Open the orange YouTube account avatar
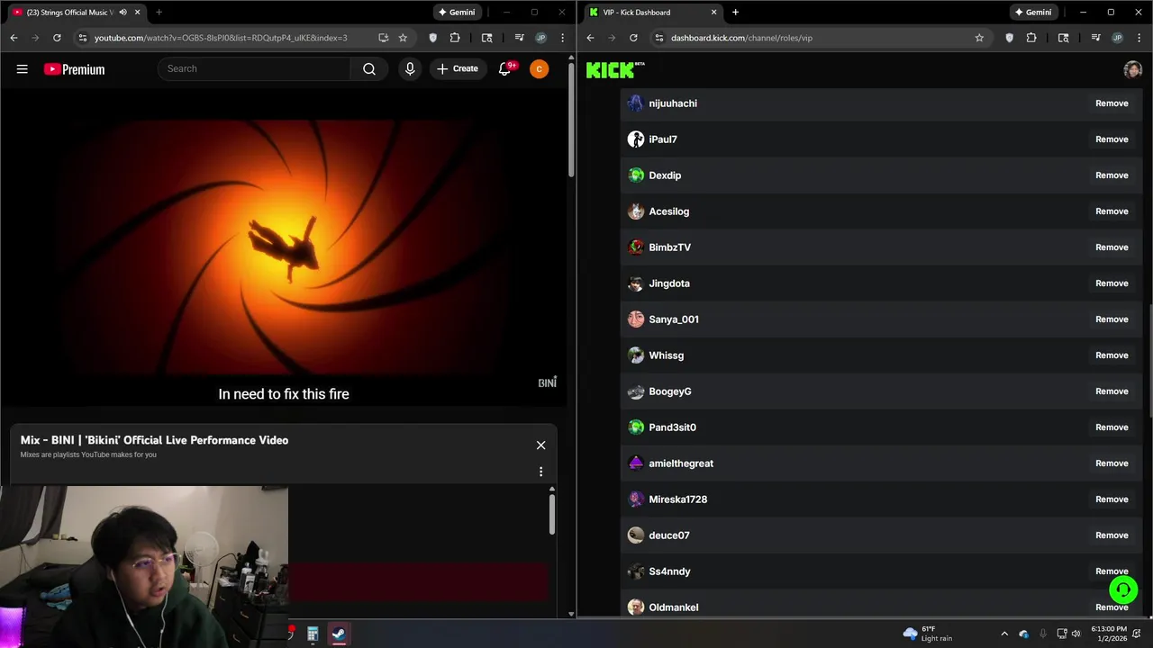Viewport: 1153px width, 648px height. [x=539, y=69]
